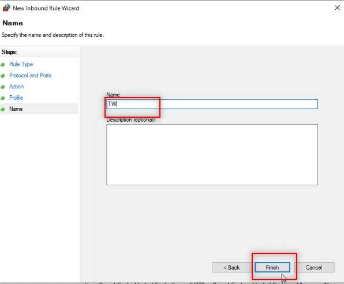The width and height of the screenshot is (344, 284).
Task: Click the Name: label above the field
Action: pyautogui.click(x=114, y=95)
